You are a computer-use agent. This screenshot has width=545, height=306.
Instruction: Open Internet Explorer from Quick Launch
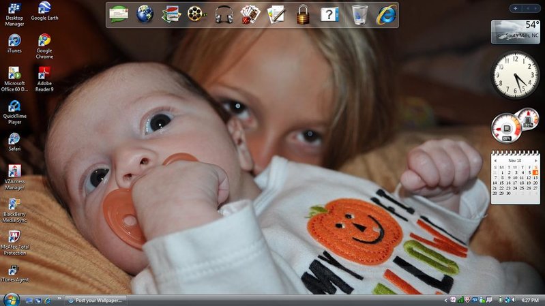48,301
